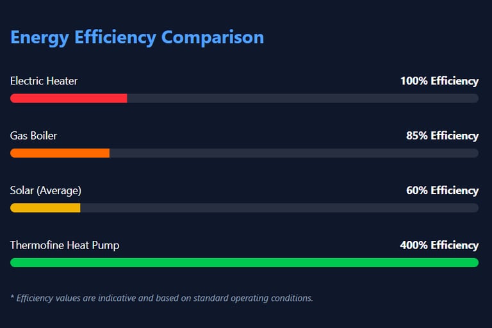Click the empty track of Electric Heater bar

point(302,98)
